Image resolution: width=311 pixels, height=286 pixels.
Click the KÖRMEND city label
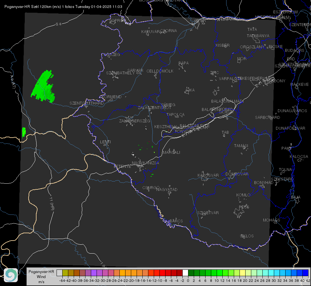coord(112,97)
